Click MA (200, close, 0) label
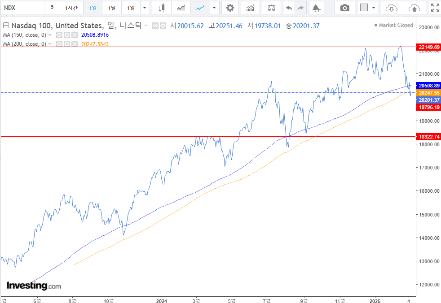Image resolution: width=441 pixels, height=303 pixels. pyautogui.click(x=24, y=44)
